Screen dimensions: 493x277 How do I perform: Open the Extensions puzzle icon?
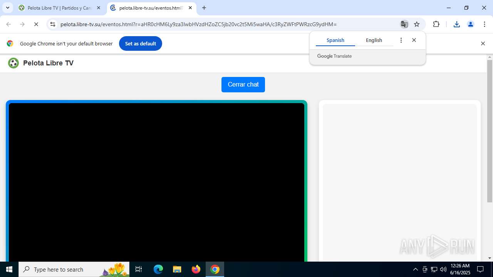coord(436,24)
